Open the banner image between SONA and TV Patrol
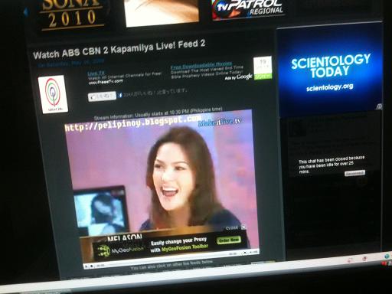Viewport: 392px width, 294px height. click(162, 12)
